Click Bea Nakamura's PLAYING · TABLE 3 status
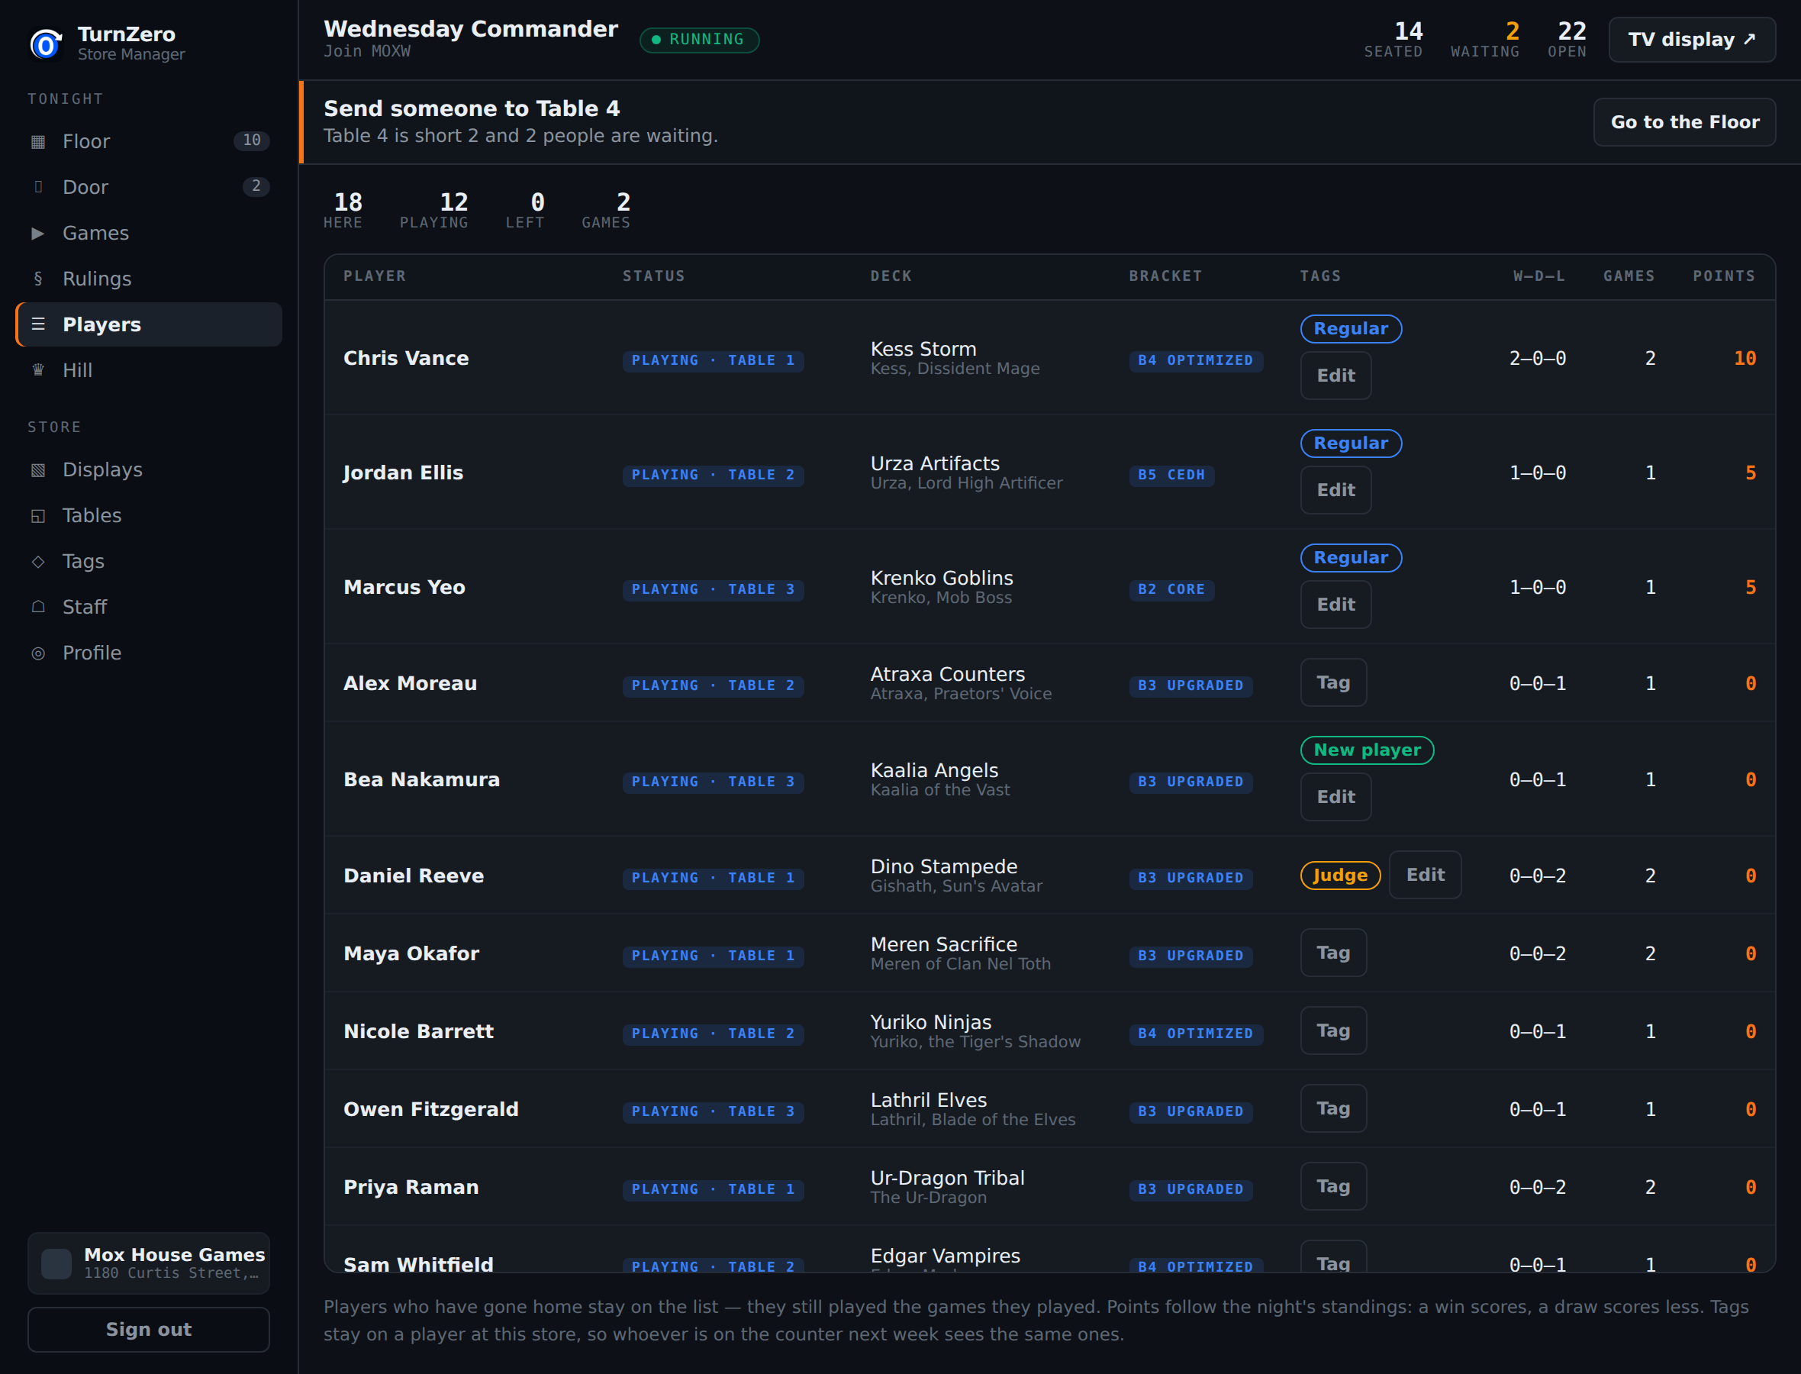Screen dimensions: 1801x1374 pyautogui.click(x=713, y=782)
